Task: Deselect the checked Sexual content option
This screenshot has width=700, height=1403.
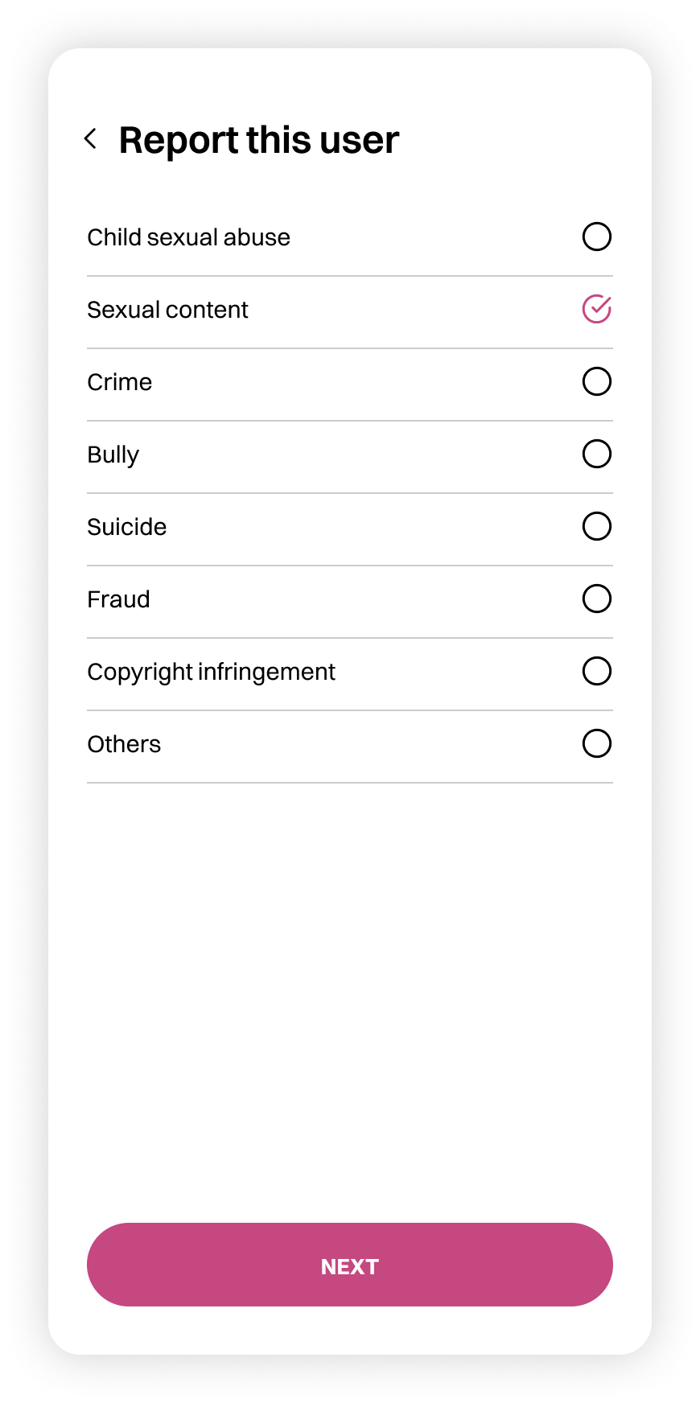Action: (x=596, y=309)
